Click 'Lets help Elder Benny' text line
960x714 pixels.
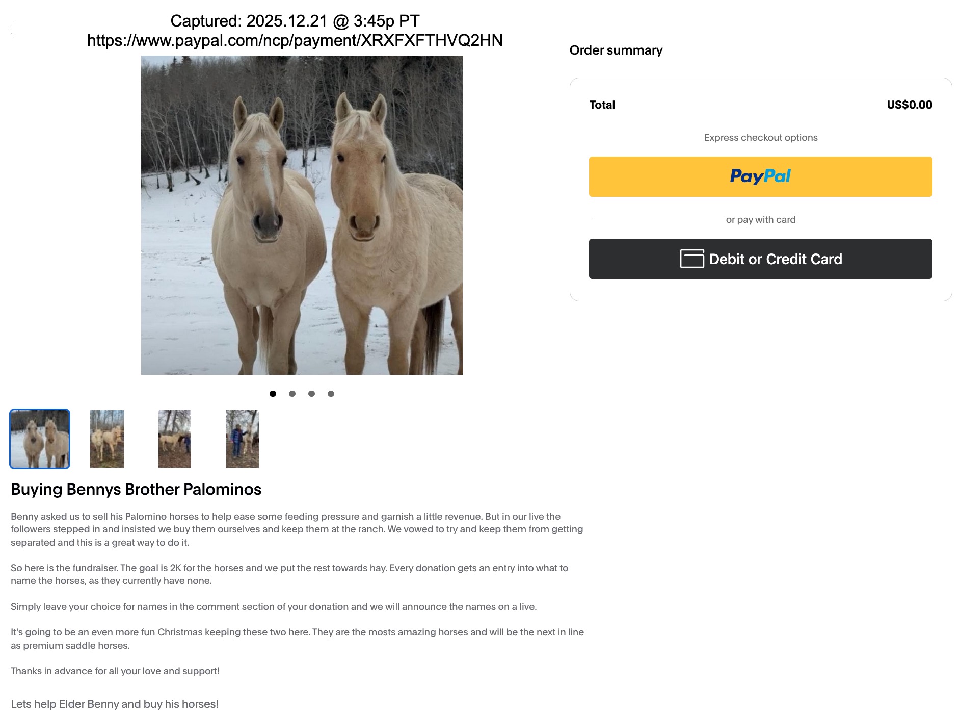(115, 704)
